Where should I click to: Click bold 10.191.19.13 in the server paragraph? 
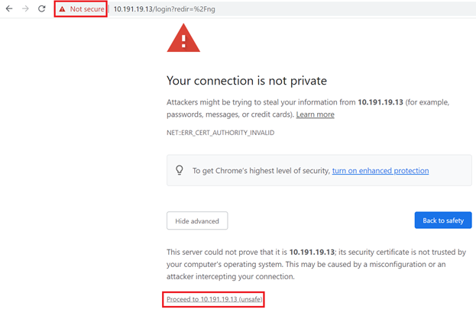coord(312,252)
